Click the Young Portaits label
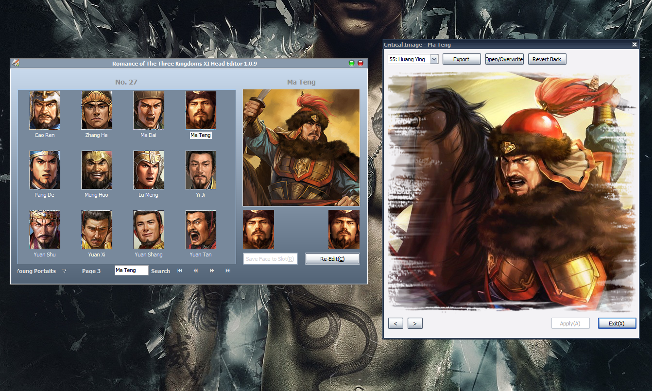The height and width of the screenshot is (391, 652). click(x=36, y=271)
